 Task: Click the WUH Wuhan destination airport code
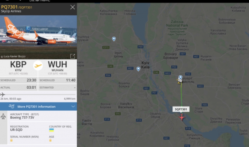57,64
